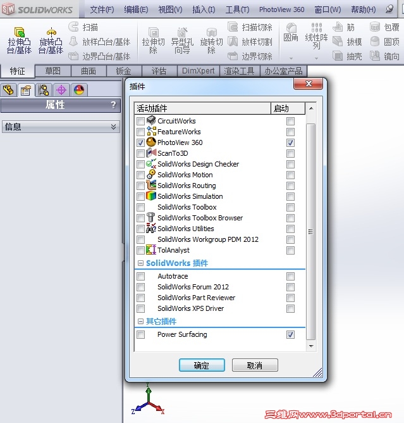Click the Revolved Cut (旋转切除) icon
Screen dimensions: 404x423
[x=211, y=41]
